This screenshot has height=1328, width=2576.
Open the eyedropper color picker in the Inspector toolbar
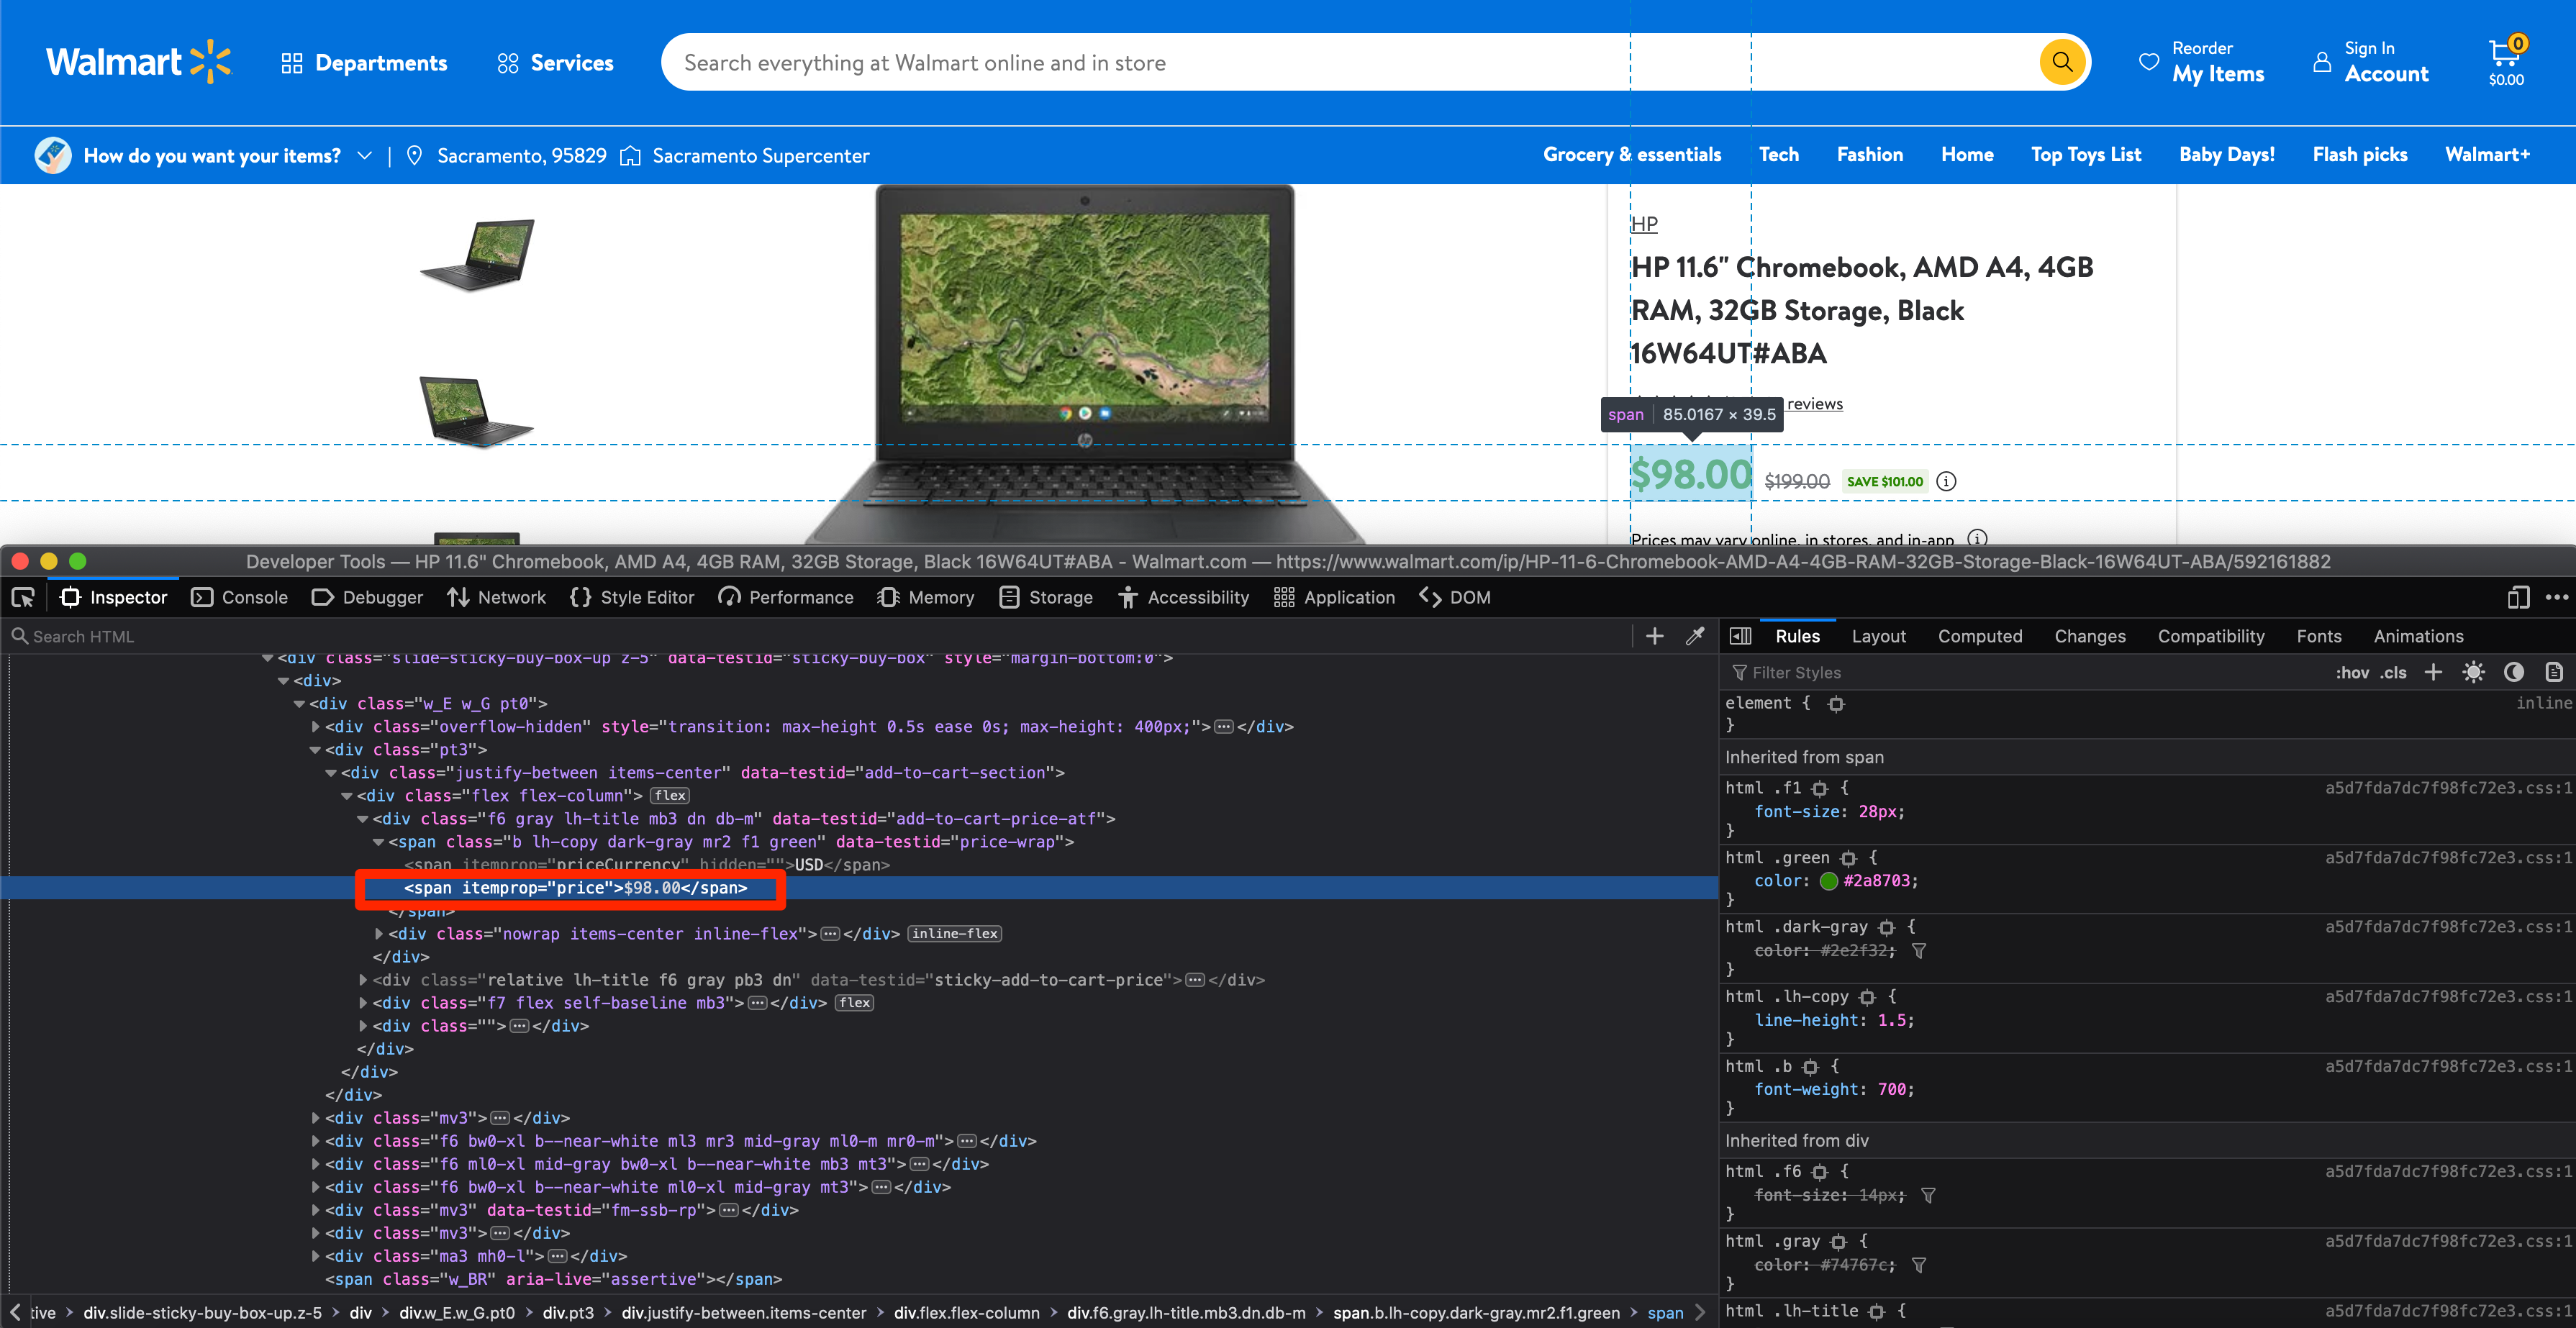pyautogui.click(x=1695, y=635)
